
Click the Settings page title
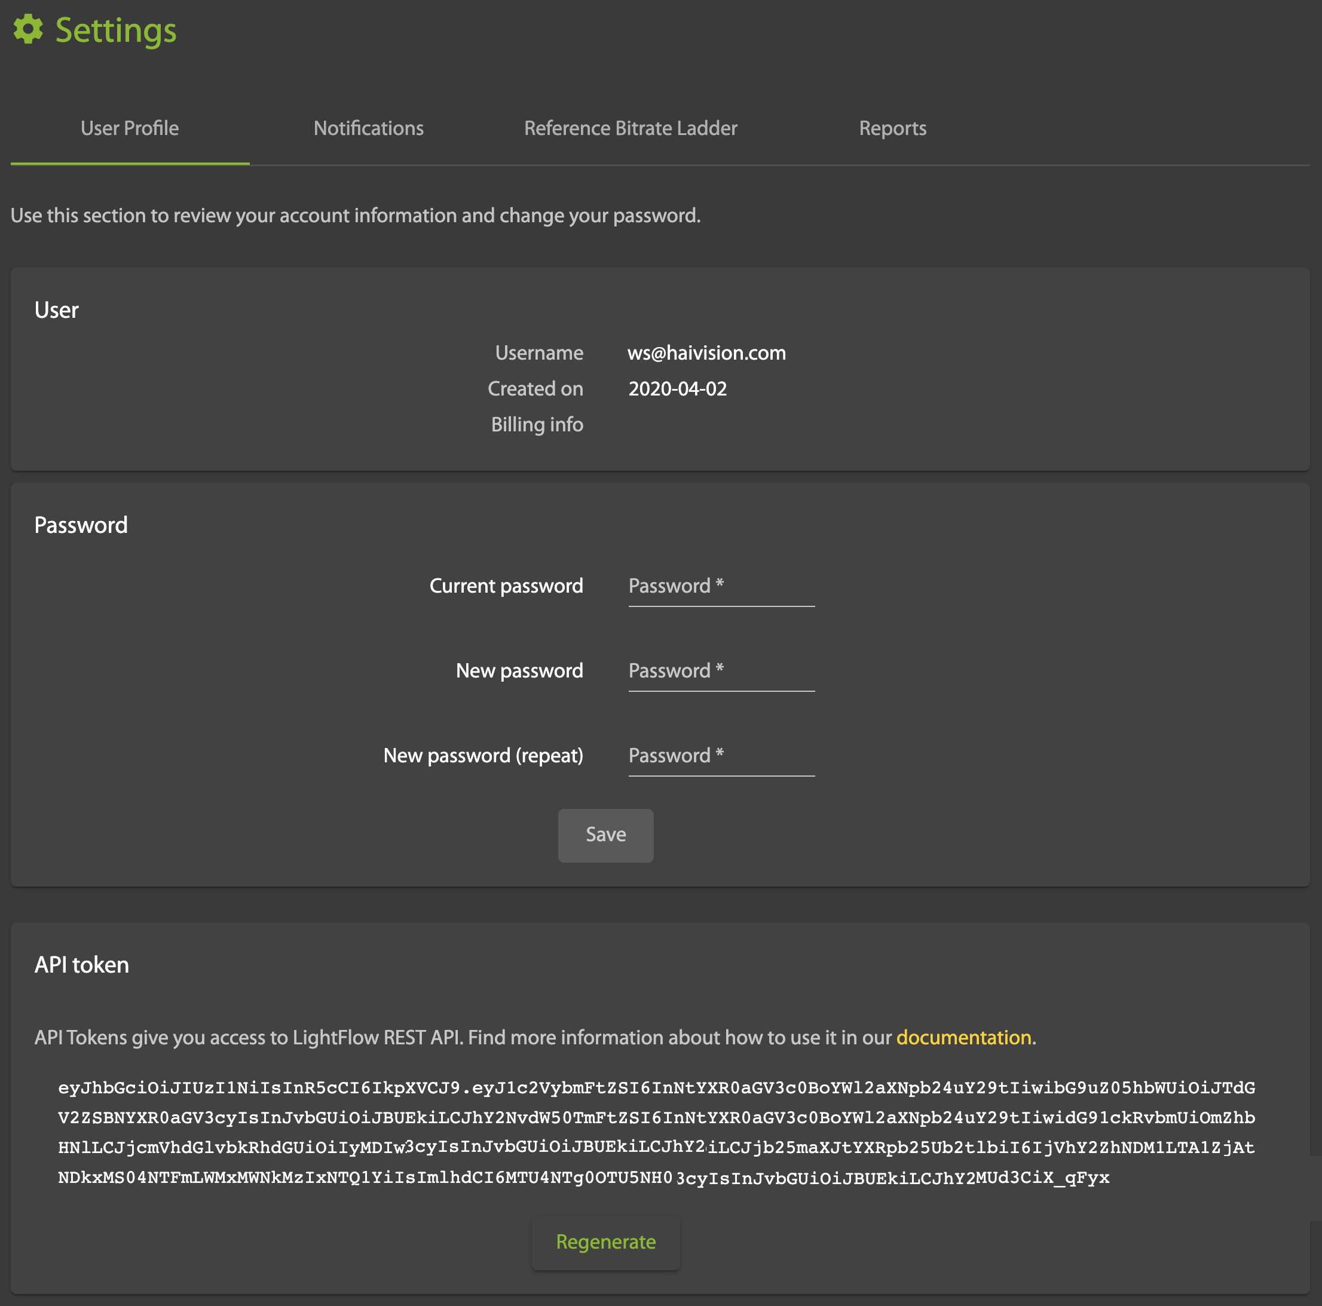click(115, 31)
